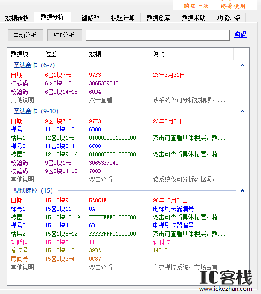The height and width of the screenshot is (294, 261).
Task: Open the 一键修改 tab
Action: (88, 18)
